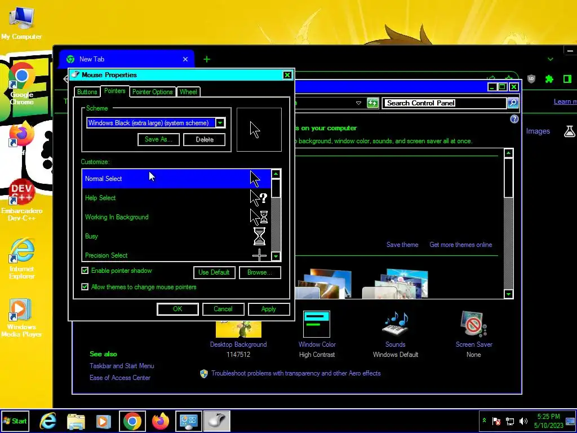This screenshot has width=577, height=433.
Task: Click pointer list scroll down arrow
Action: 276,256
